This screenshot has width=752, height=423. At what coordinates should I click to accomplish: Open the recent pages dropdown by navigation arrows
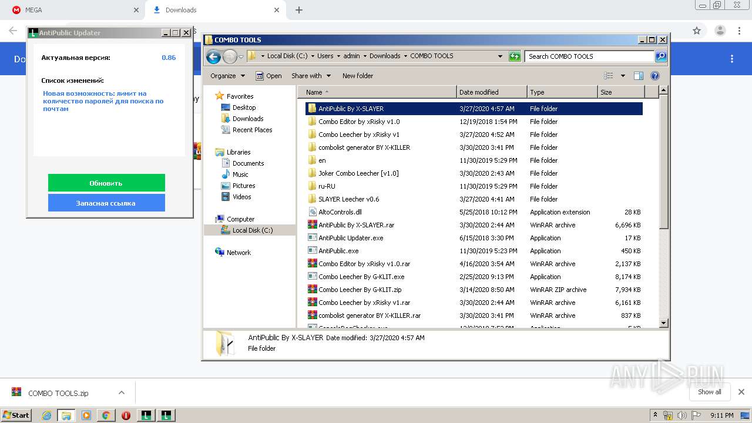pyautogui.click(x=241, y=57)
